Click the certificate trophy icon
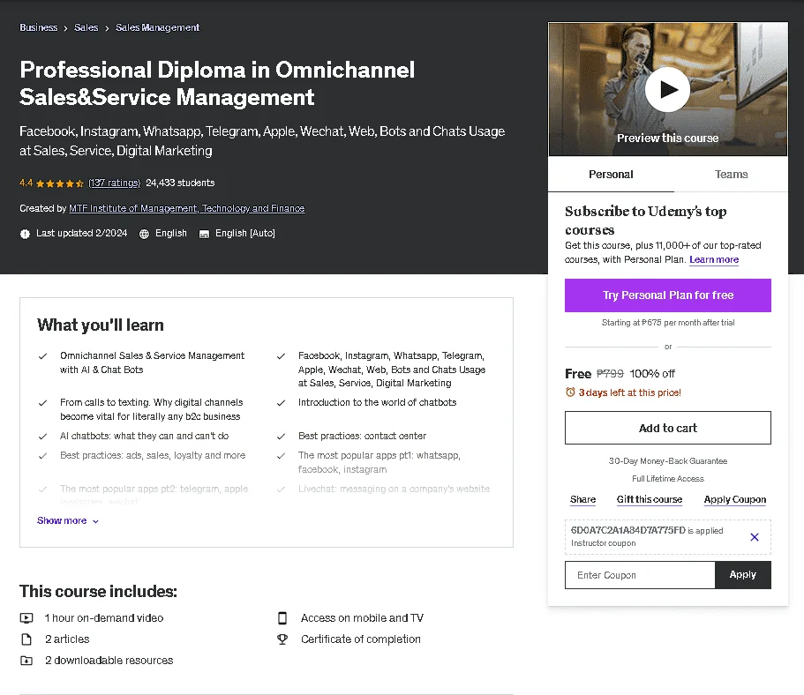This screenshot has width=804, height=695. click(282, 639)
